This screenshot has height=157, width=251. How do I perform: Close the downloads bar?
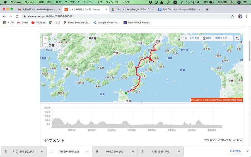(247, 151)
